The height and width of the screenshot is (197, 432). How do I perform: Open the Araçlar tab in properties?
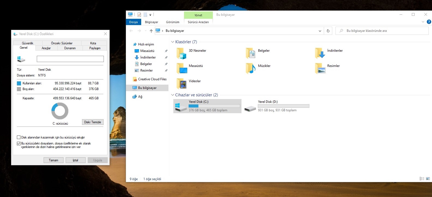pos(46,48)
